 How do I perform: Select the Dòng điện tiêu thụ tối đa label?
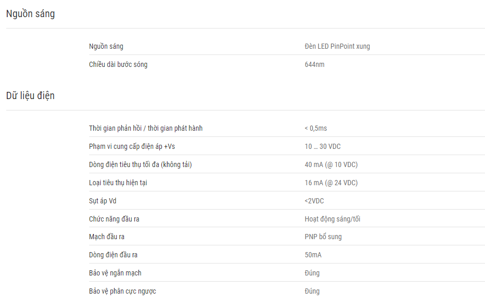pos(141,164)
